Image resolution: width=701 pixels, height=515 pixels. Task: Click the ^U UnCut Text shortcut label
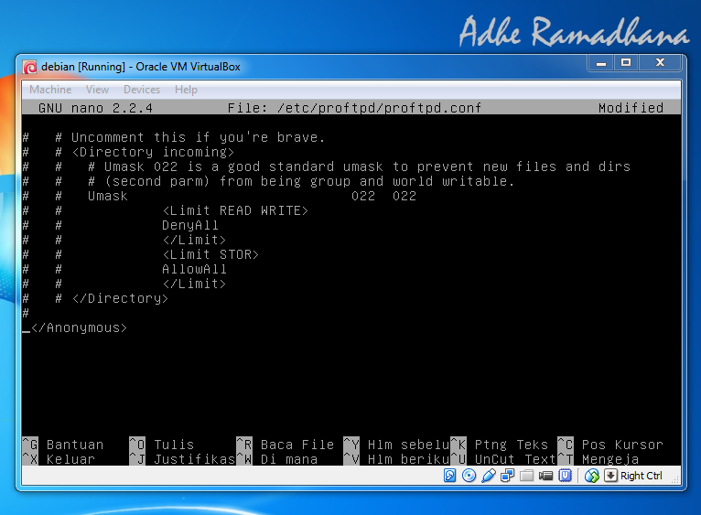coord(503,459)
